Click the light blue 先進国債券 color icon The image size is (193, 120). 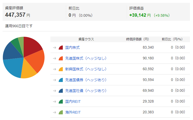[61, 80]
